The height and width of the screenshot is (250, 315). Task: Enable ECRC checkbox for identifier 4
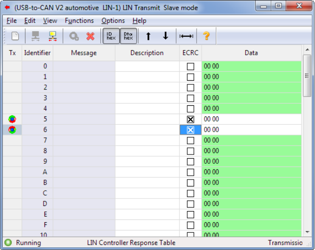point(191,109)
